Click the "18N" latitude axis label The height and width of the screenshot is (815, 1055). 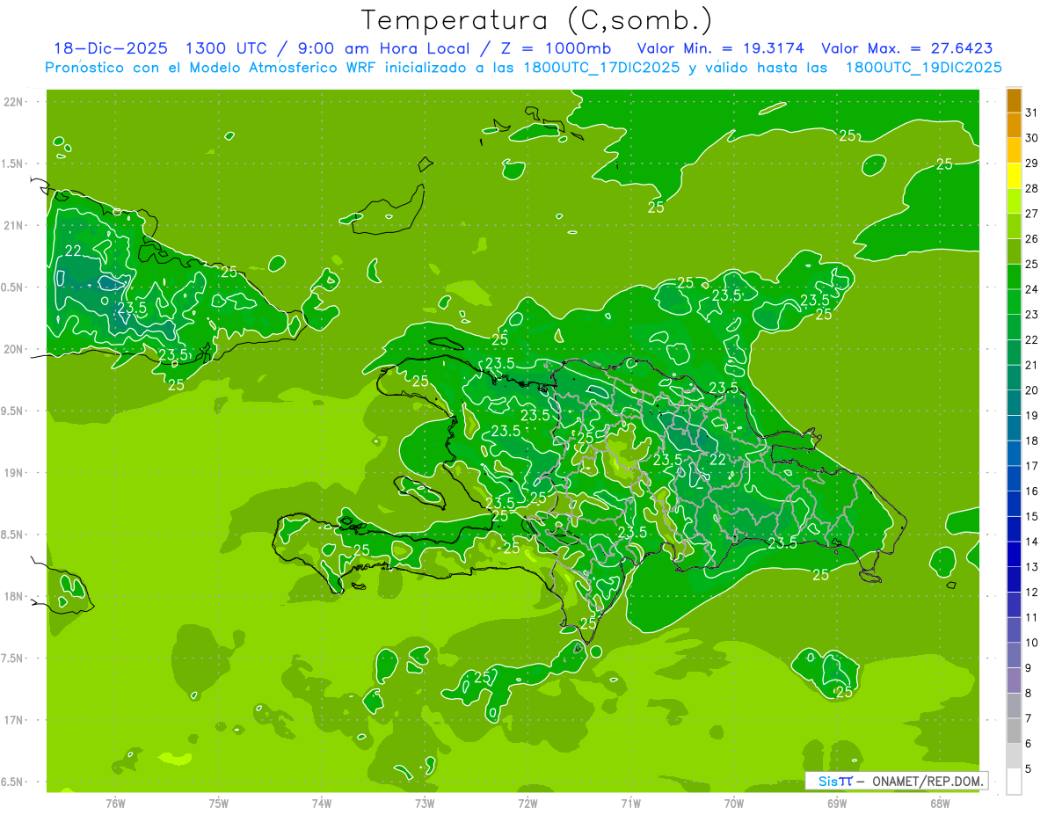click(15, 596)
